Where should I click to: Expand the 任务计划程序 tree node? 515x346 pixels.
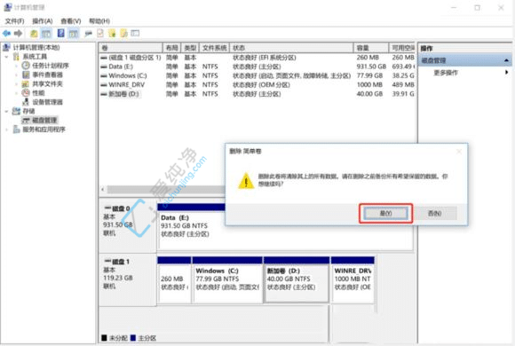16,66
